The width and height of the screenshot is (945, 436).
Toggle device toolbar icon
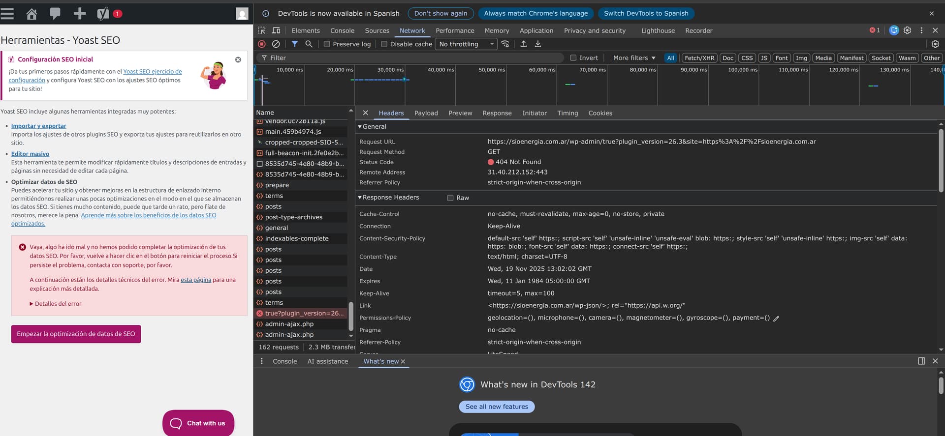coord(276,30)
